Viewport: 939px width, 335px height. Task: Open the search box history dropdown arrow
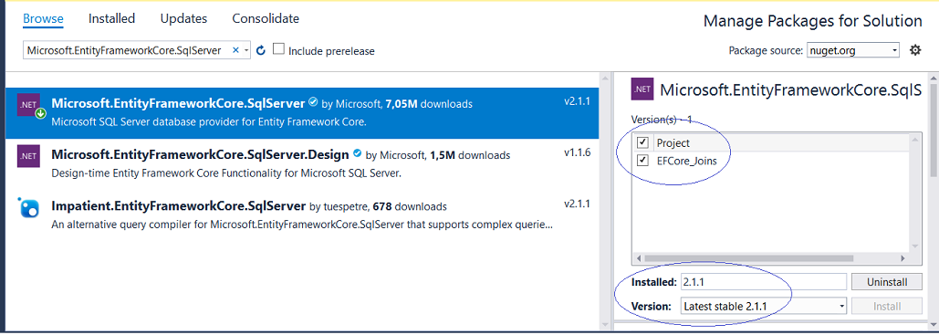pyautogui.click(x=246, y=50)
